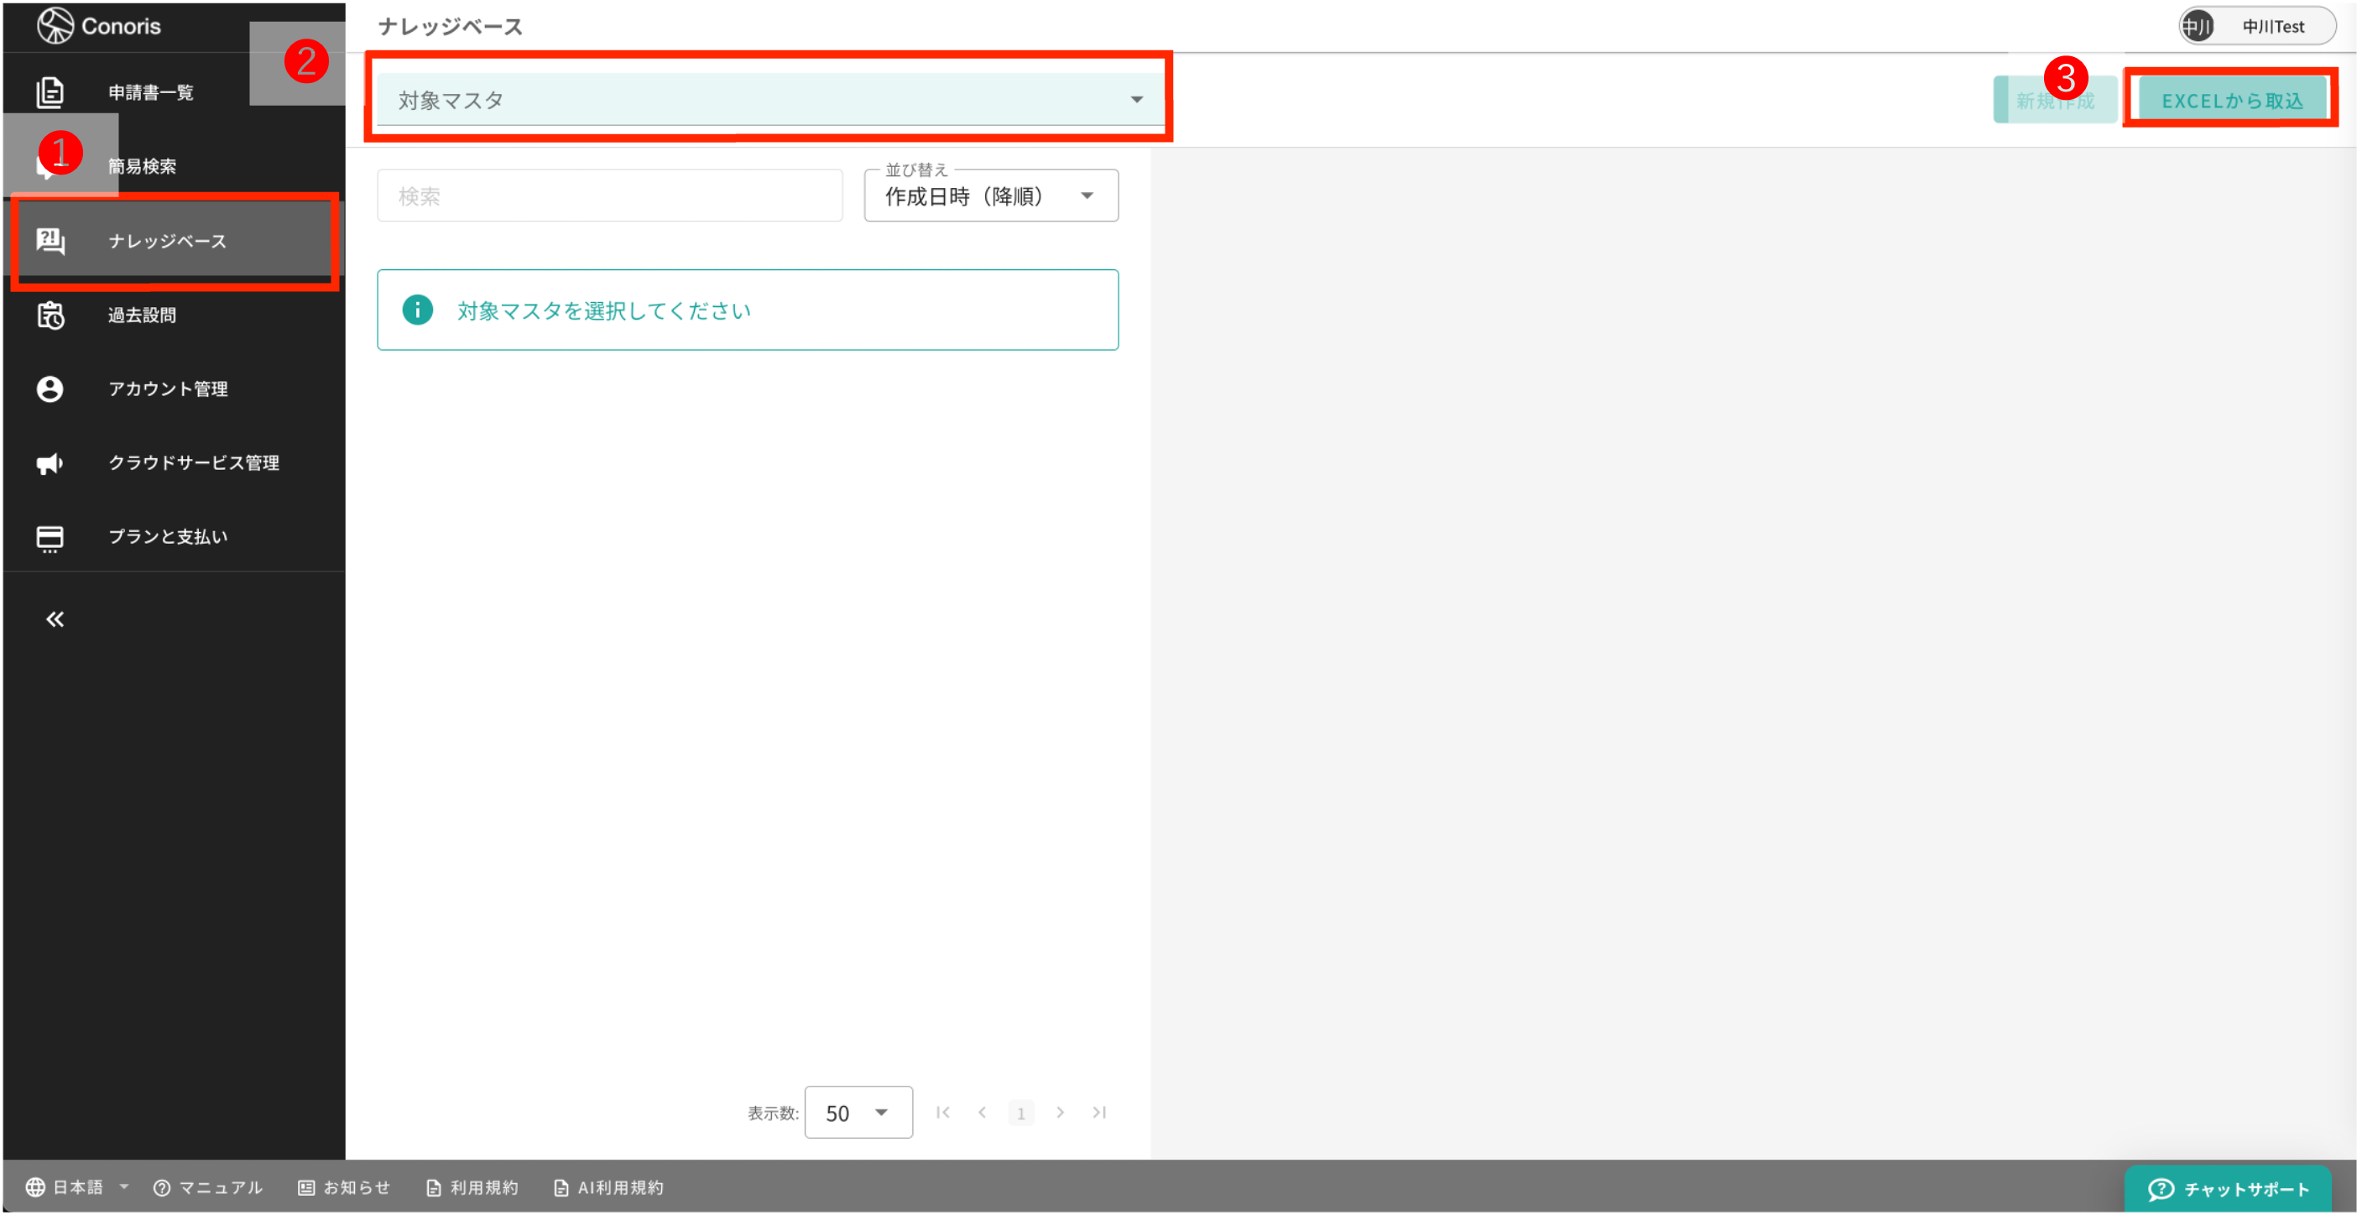
Task: Open the 表示数 50 page-size dropdown
Action: tap(858, 1113)
